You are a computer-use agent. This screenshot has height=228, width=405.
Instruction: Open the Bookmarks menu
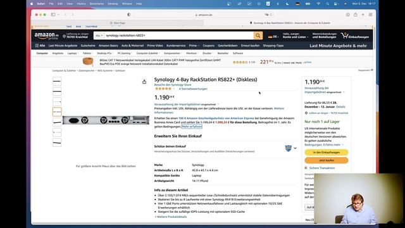coord(97,4)
